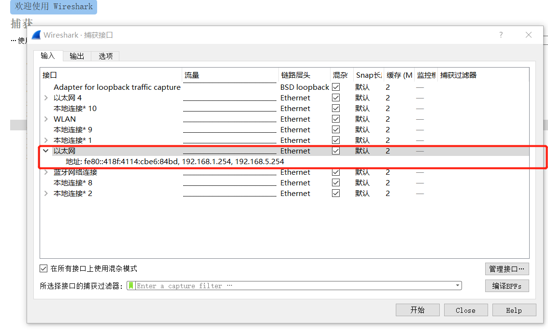
Task: Click the 欢迎使用 Wireshark banner in main window
Action: pos(54,7)
